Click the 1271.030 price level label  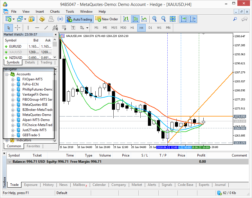240,116
